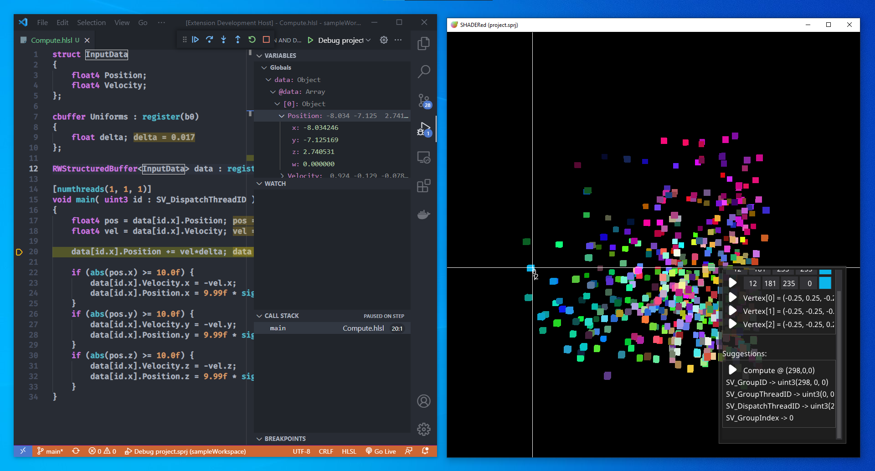Image resolution: width=875 pixels, height=471 pixels.
Task: Collapse the Globals variables group
Action: [x=264, y=67]
